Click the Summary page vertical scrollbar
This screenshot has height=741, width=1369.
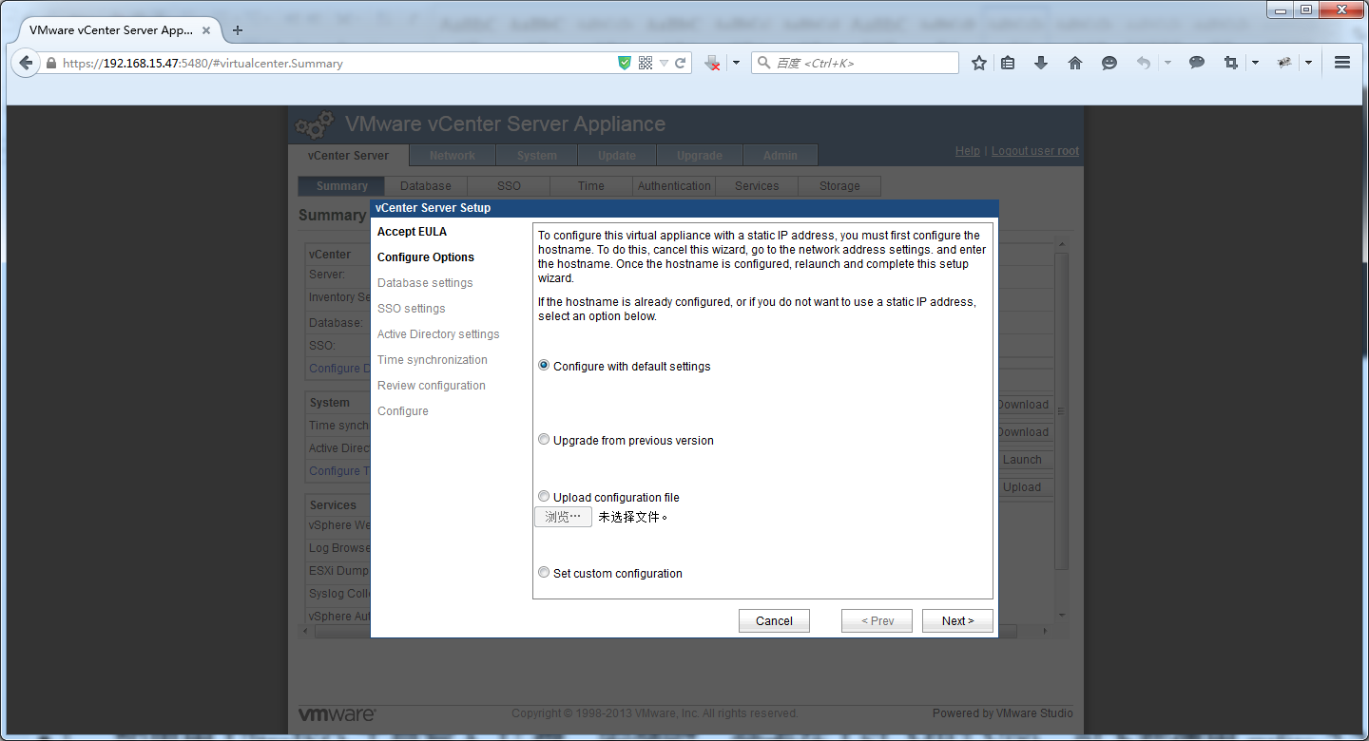pos(1062,427)
